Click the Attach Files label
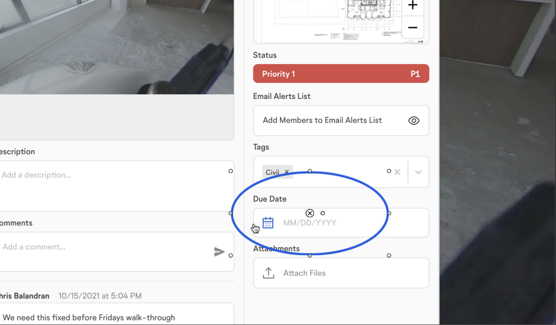The width and height of the screenshot is (556, 325). click(x=304, y=272)
